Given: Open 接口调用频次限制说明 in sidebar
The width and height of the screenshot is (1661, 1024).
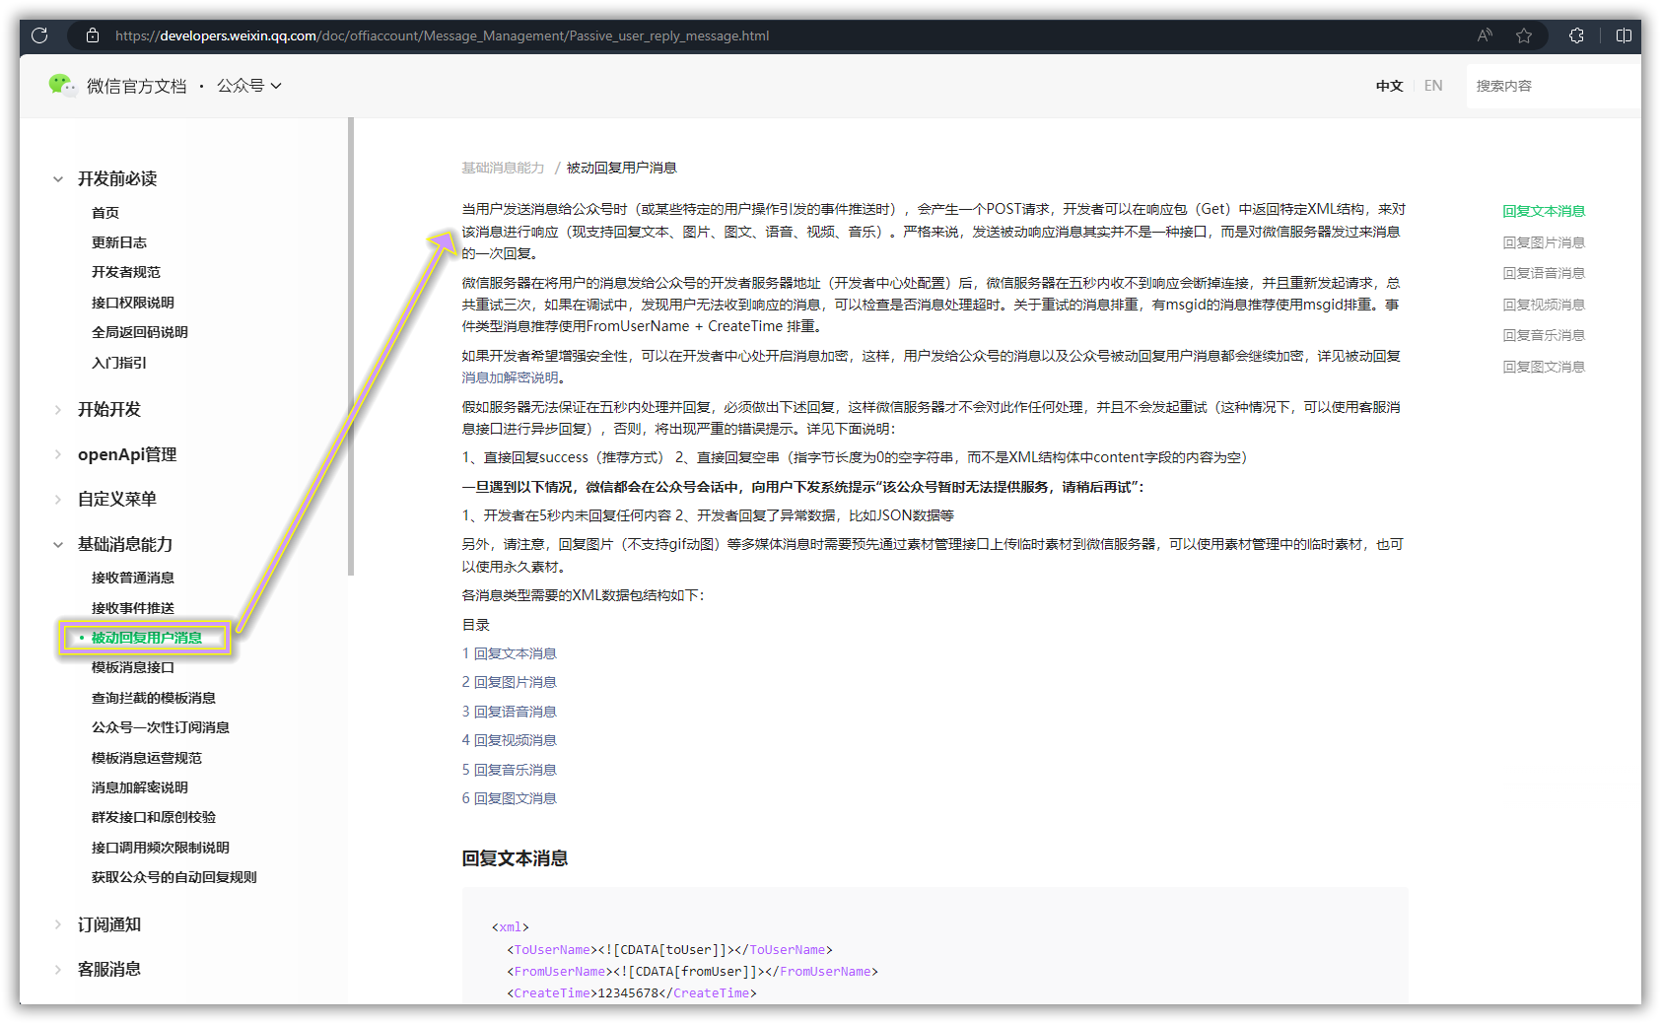Looking at the screenshot, I should [x=161, y=848].
